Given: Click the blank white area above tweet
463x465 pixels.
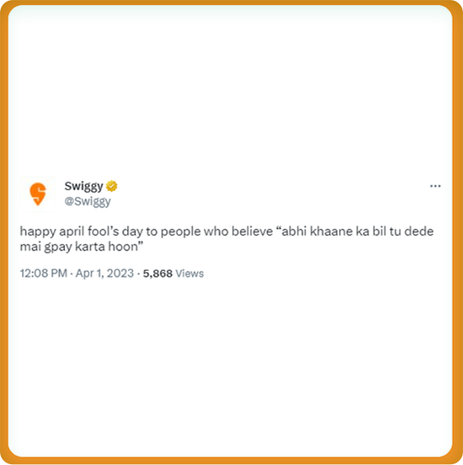Looking at the screenshot, I should click(x=230, y=89).
